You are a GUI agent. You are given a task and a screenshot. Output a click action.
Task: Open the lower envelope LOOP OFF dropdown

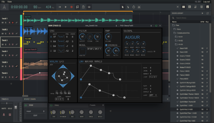(153, 95)
